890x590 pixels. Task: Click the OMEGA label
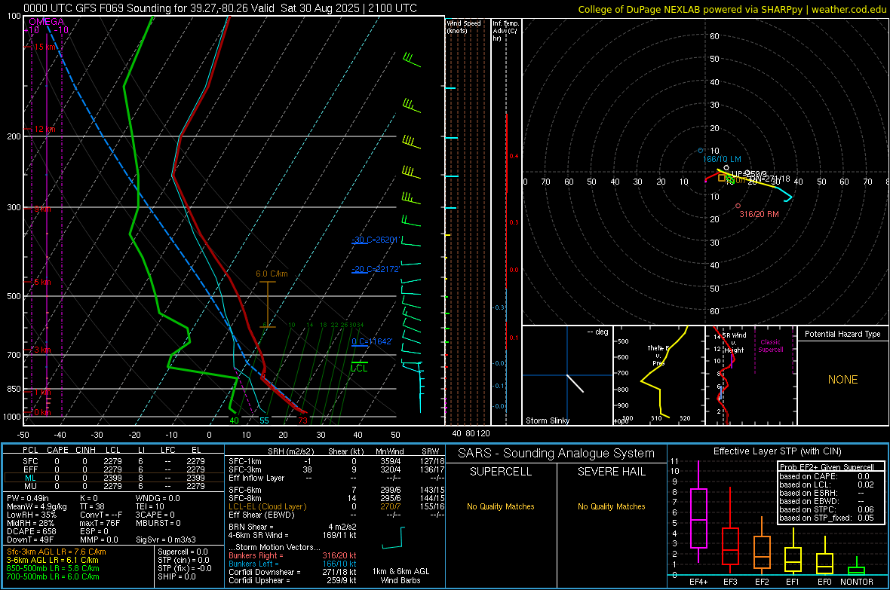[x=46, y=22]
